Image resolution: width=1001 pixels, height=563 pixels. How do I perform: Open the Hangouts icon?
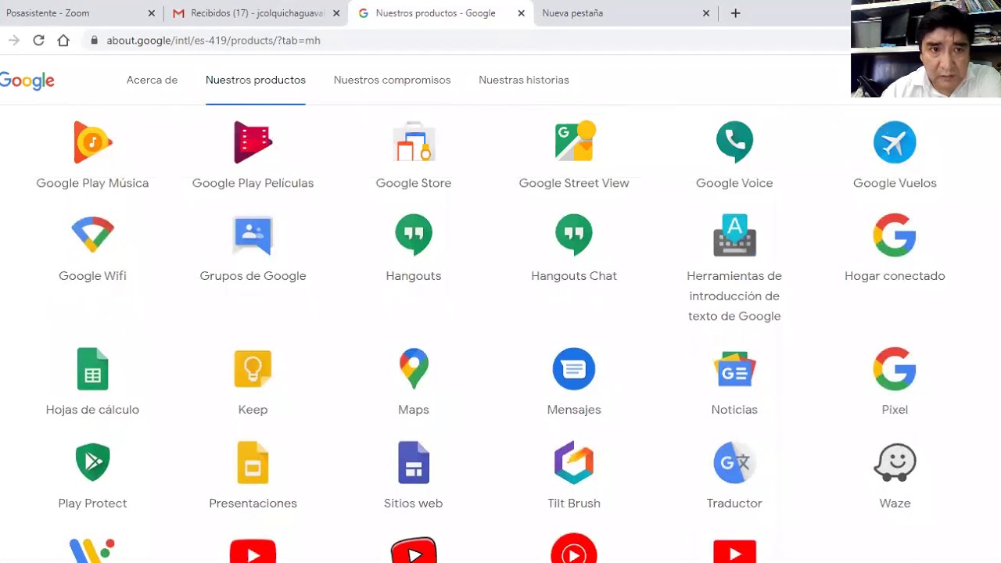coord(414,235)
